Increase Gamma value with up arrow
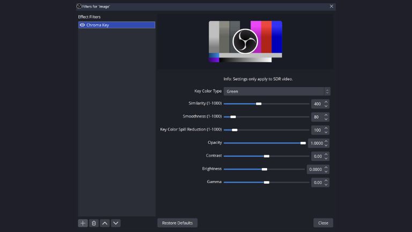 [x=326, y=180]
